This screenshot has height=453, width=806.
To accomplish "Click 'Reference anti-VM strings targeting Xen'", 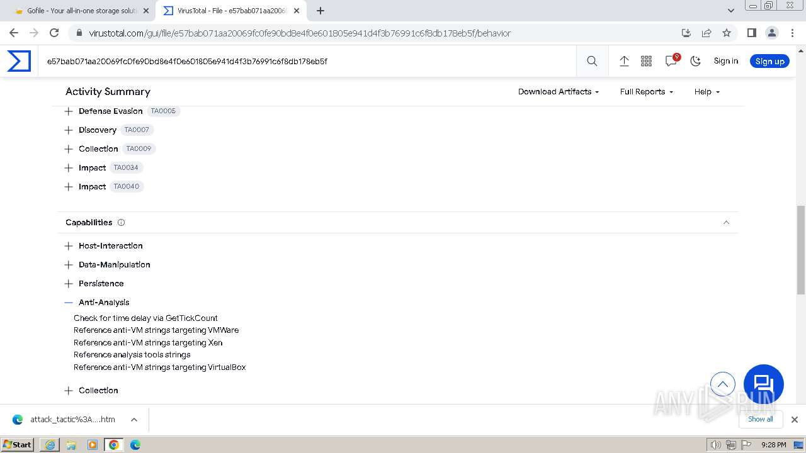I will point(148,343).
